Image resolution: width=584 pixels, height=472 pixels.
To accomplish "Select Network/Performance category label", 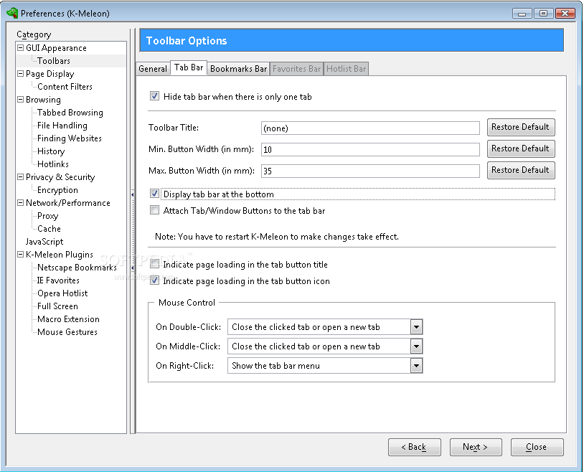I will coord(67,203).
